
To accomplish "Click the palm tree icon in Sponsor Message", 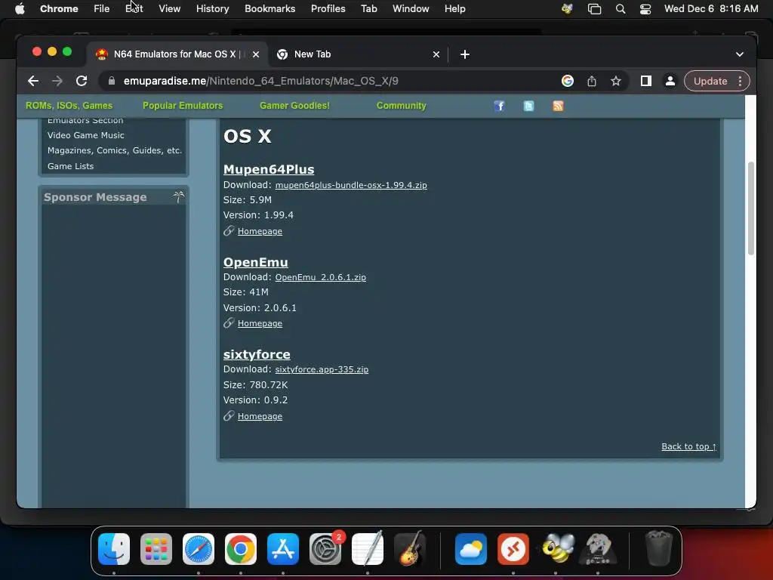I will point(179,197).
